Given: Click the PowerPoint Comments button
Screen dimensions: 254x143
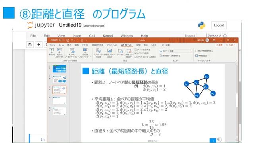Looking at the screenshot, I should click(x=231, y=45).
